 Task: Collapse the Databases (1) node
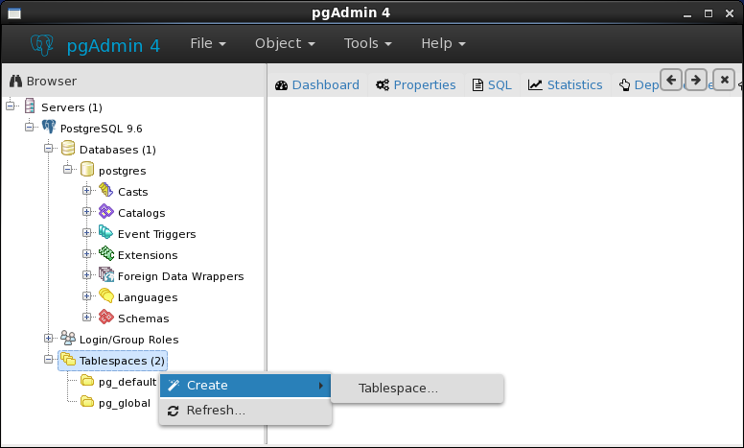pyautogui.click(x=48, y=149)
